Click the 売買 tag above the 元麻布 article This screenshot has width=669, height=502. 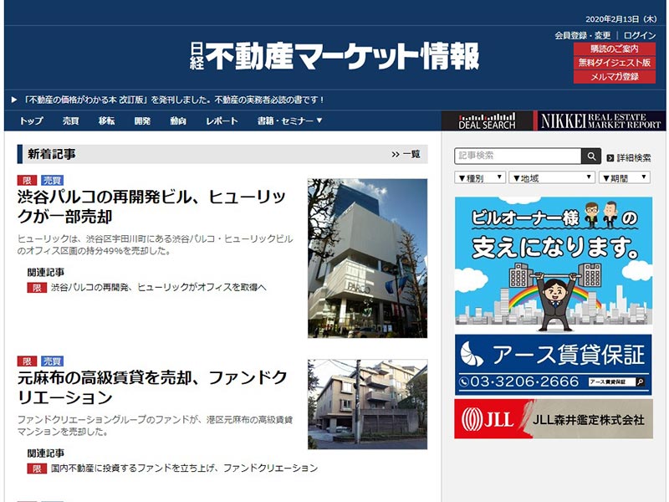[x=52, y=361]
